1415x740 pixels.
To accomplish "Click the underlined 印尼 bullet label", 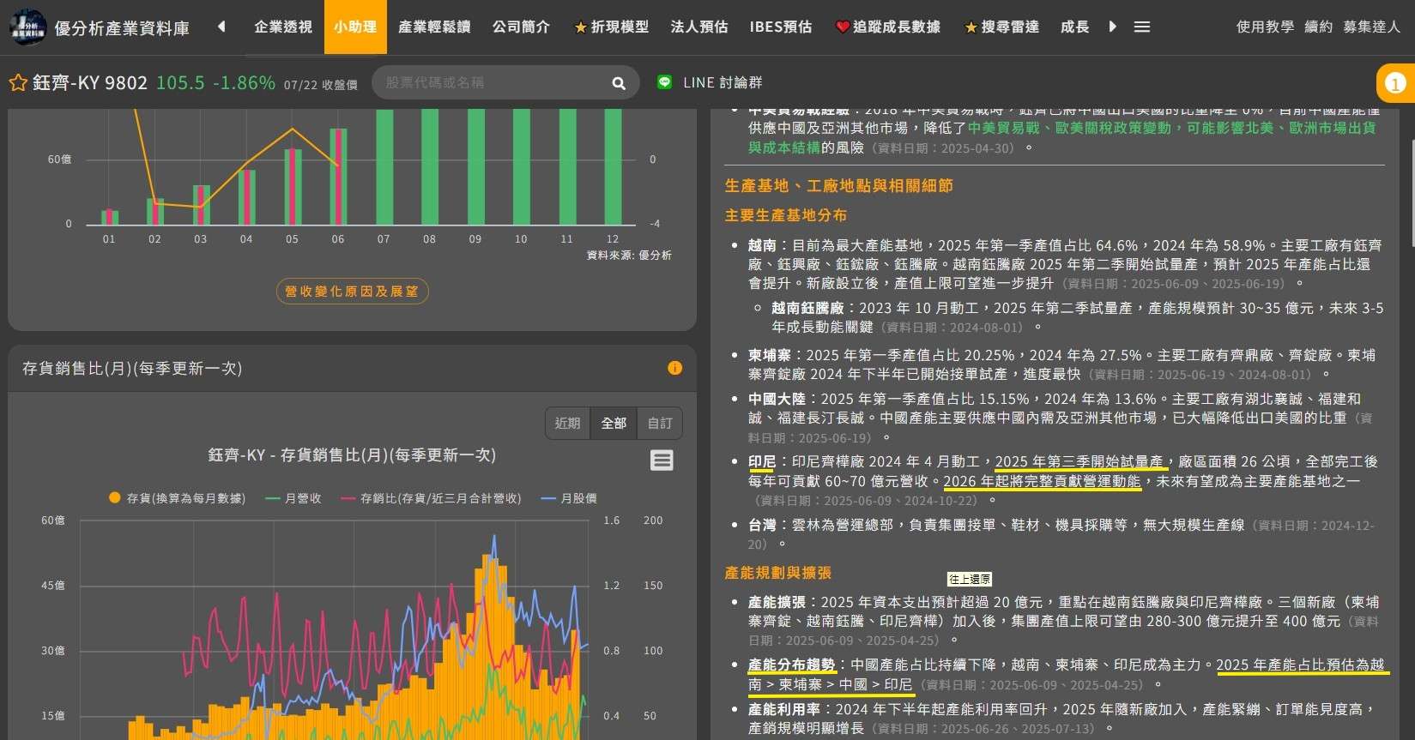I will pos(762,462).
